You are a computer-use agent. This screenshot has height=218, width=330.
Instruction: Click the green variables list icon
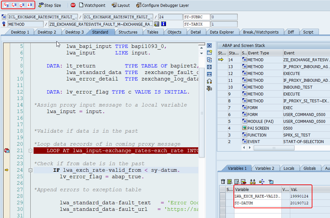(x=230, y=182)
